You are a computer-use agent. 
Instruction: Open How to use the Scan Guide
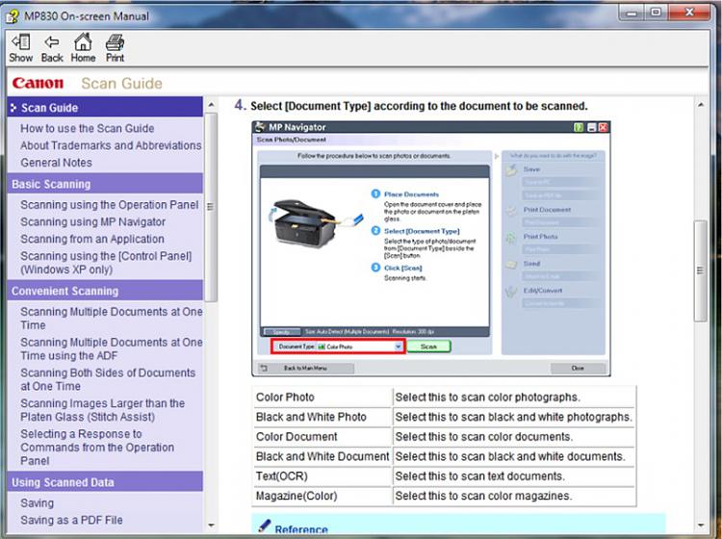tap(87, 128)
